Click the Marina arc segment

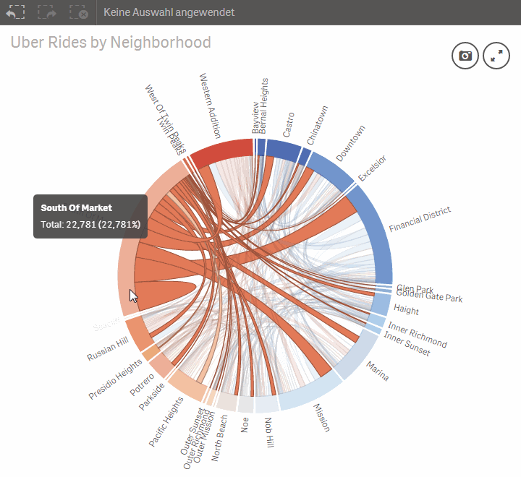click(357, 356)
